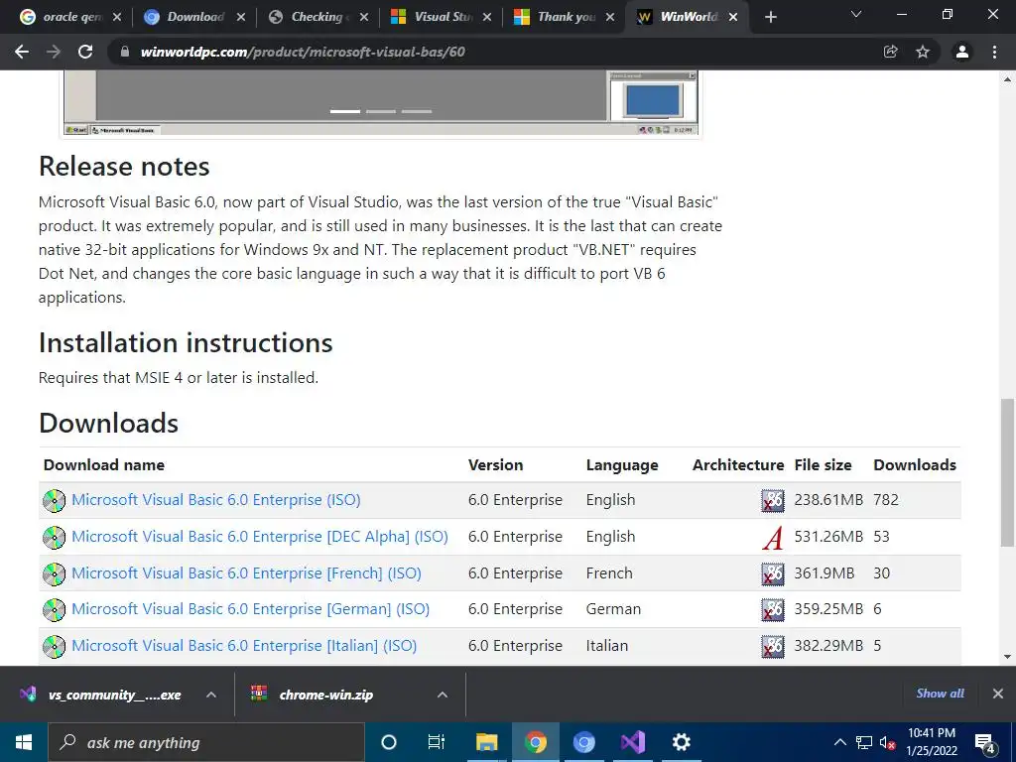Click the red Alpha architecture icon

click(x=772, y=538)
